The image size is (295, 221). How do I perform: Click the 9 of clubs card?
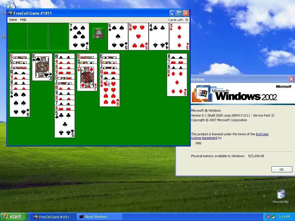coord(65,92)
